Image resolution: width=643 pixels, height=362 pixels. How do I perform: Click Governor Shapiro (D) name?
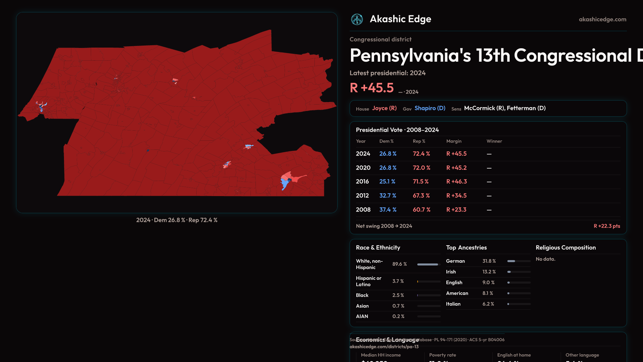(x=430, y=108)
